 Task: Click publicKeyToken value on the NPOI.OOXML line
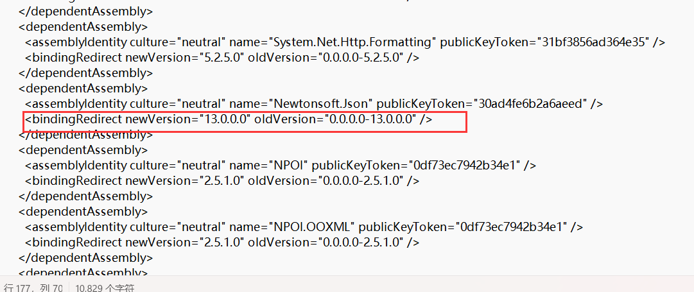[512, 227]
